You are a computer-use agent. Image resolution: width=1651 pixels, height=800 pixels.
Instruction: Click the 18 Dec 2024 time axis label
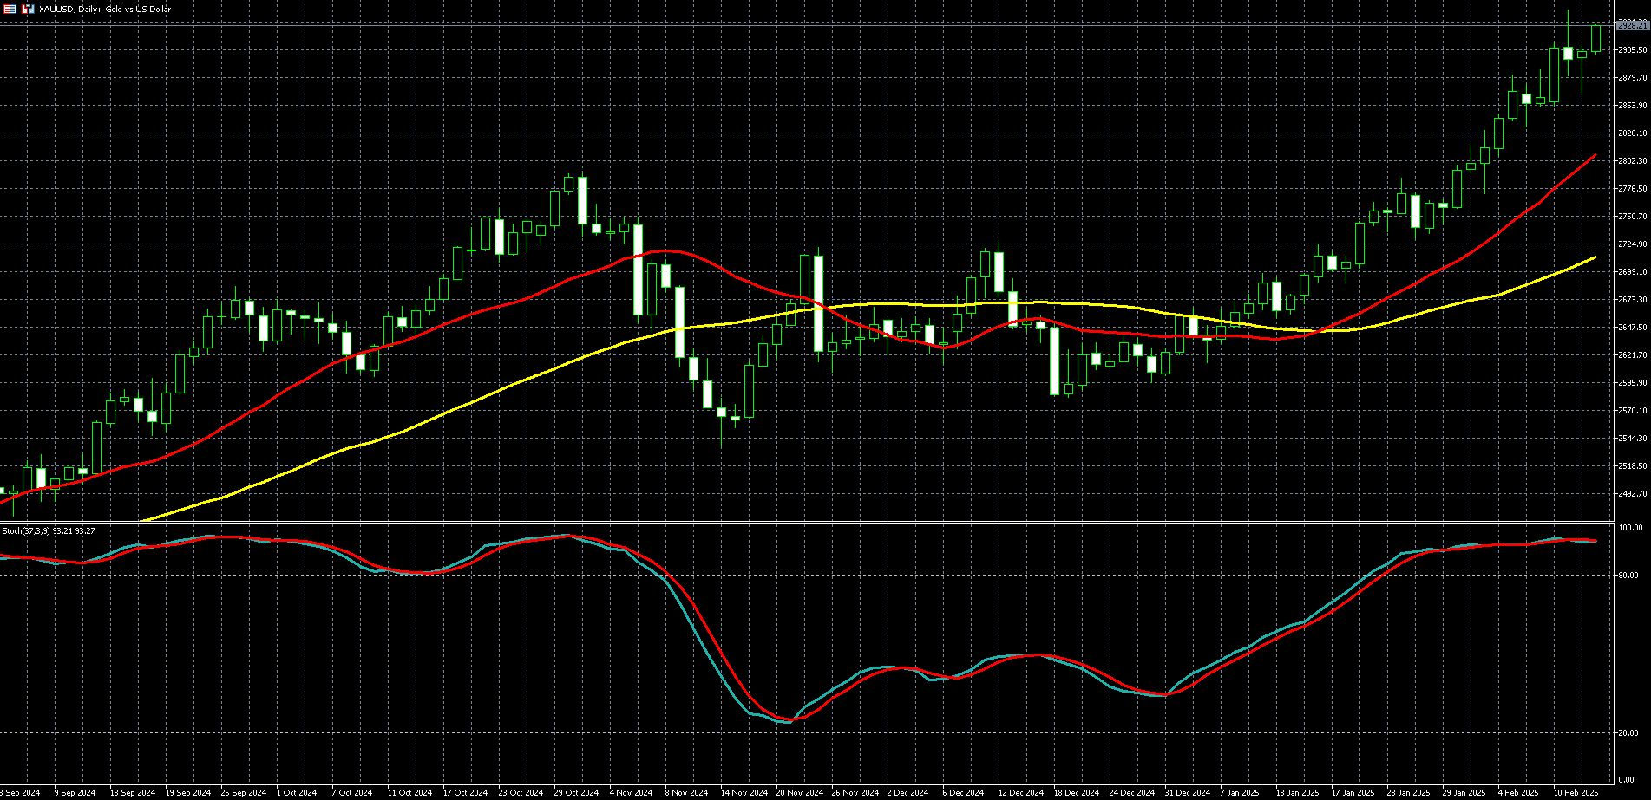pos(1076,792)
